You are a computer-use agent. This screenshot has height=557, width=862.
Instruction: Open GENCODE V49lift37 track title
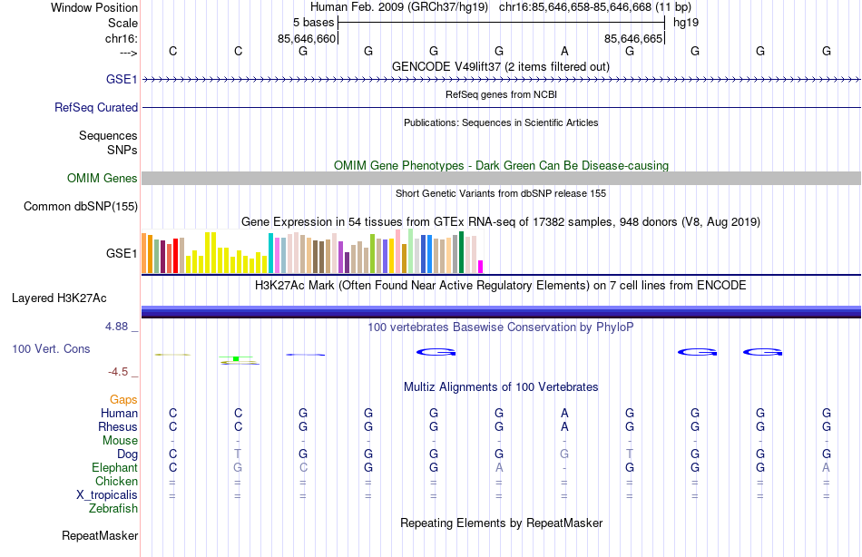point(500,66)
